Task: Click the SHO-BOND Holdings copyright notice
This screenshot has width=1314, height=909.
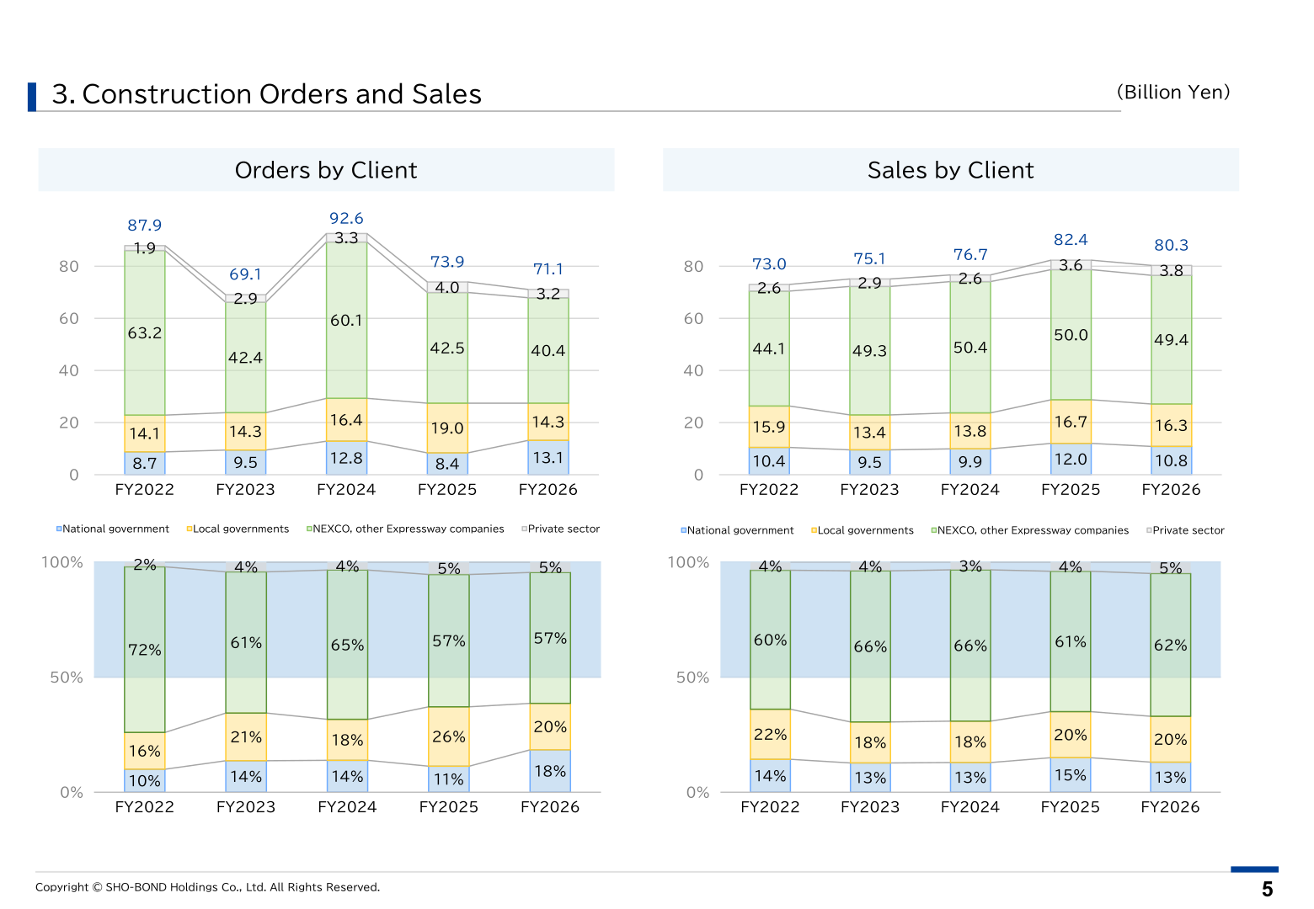Action: pos(208,887)
